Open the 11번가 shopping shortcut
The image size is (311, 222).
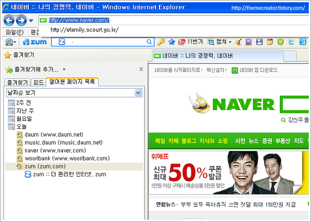click(190, 42)
